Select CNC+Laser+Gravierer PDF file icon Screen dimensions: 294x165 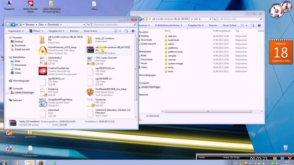pos(90,60)
